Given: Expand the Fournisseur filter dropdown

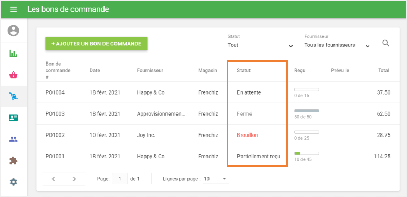Looking at the screenshot, I should pyautogui.click(x=338, y=45).
